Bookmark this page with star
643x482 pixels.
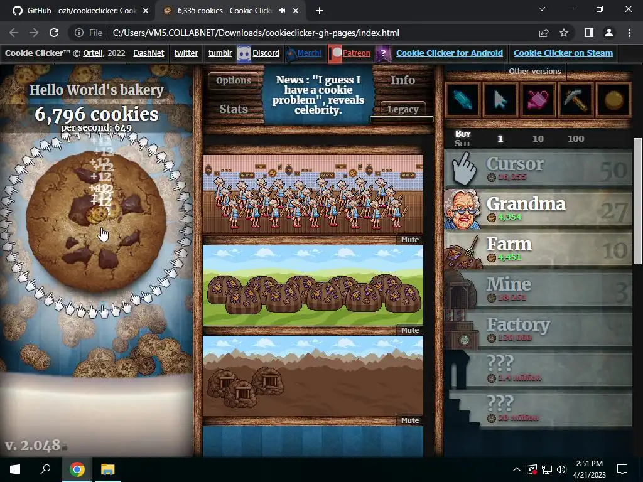pyautogui.click(x=564, y=33)
